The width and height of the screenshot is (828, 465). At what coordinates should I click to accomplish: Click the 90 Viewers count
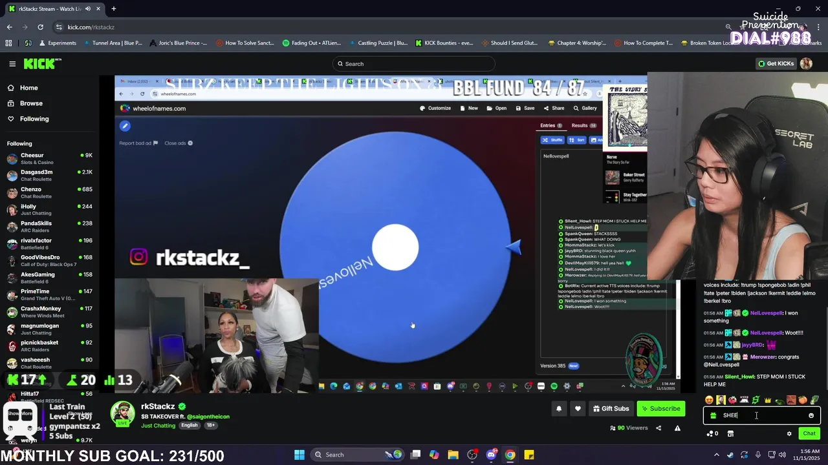pos(629,428)
